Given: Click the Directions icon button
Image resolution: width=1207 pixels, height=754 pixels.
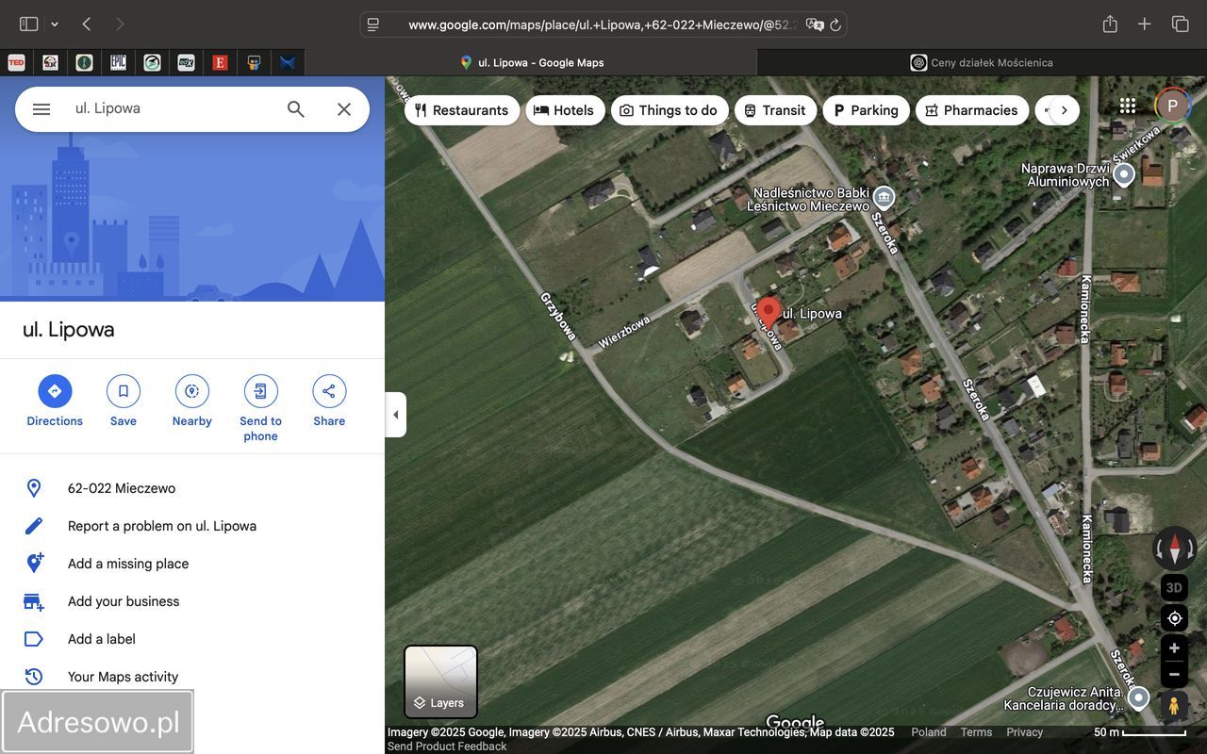Looking at the screenshot, I should point(55,391).
